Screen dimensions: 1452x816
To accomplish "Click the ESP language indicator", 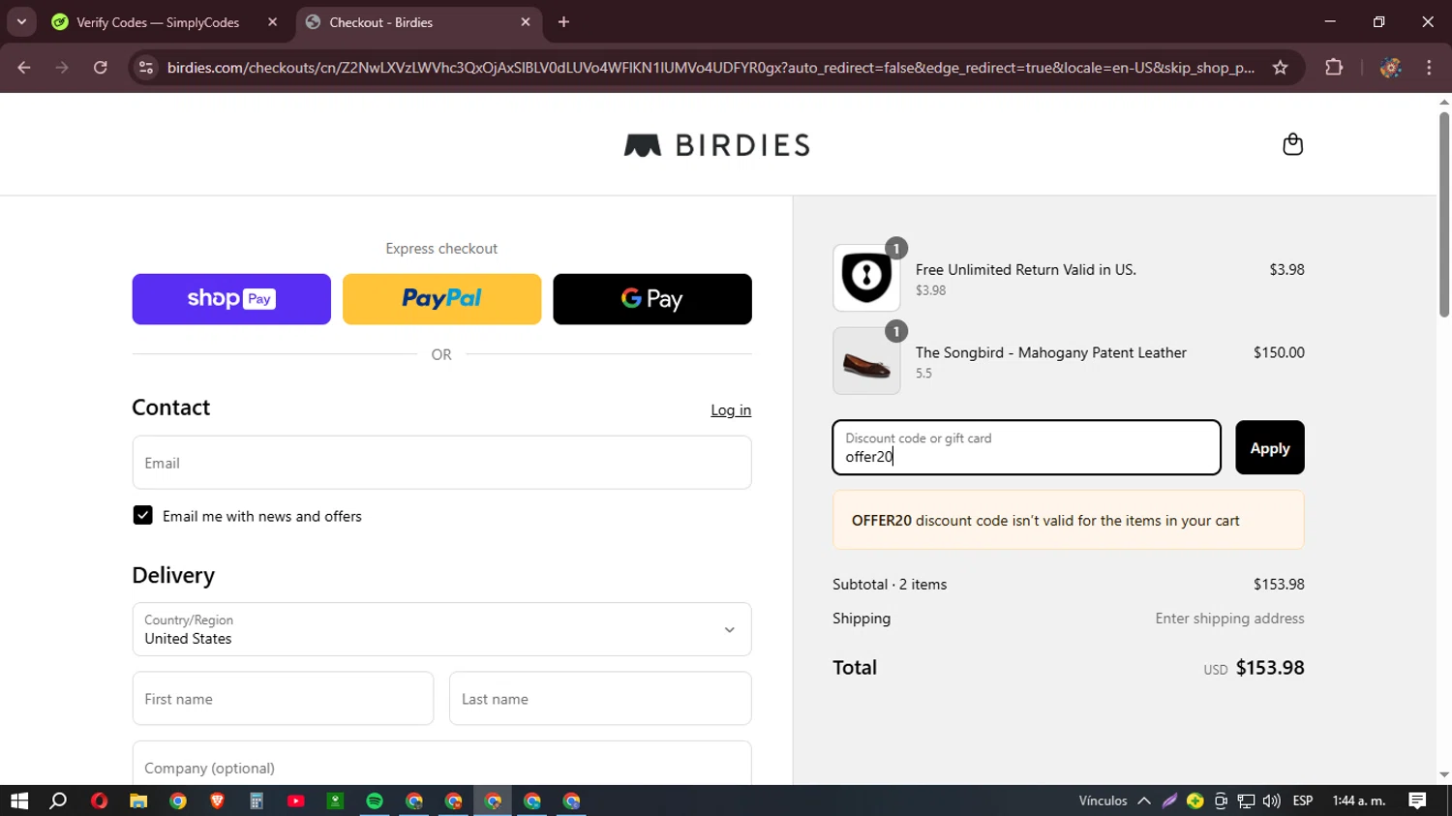I will click(x=1303, y=801).
